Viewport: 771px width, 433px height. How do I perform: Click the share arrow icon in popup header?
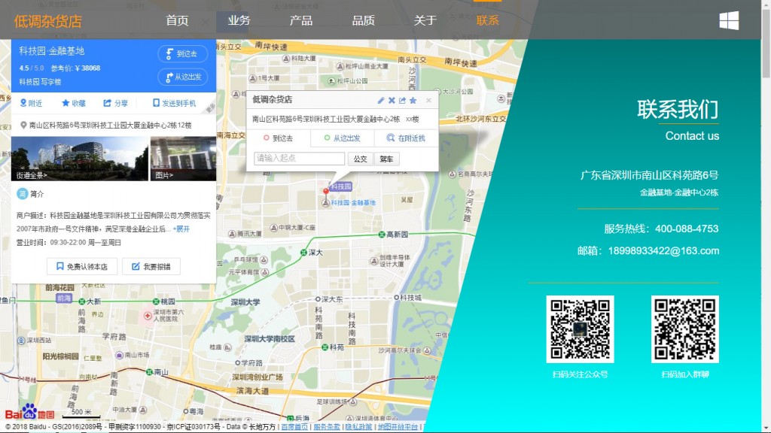(x=402, y=100)
